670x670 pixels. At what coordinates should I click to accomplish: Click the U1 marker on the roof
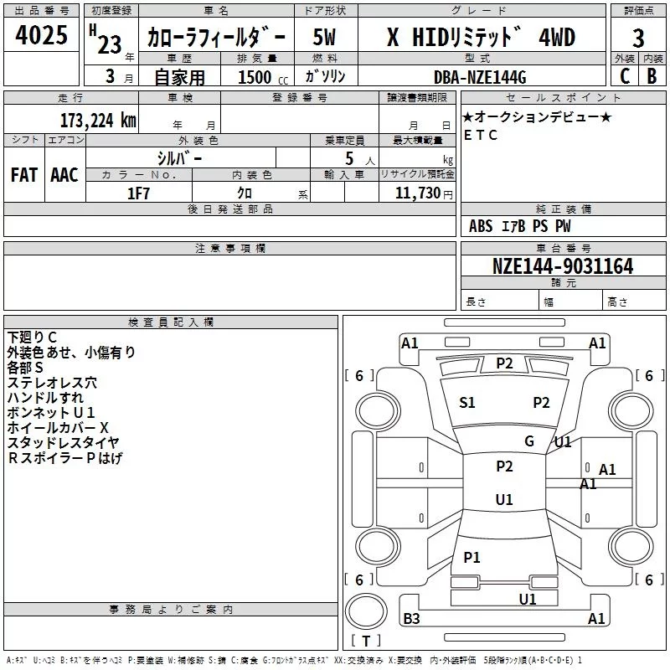coord(504,500)
